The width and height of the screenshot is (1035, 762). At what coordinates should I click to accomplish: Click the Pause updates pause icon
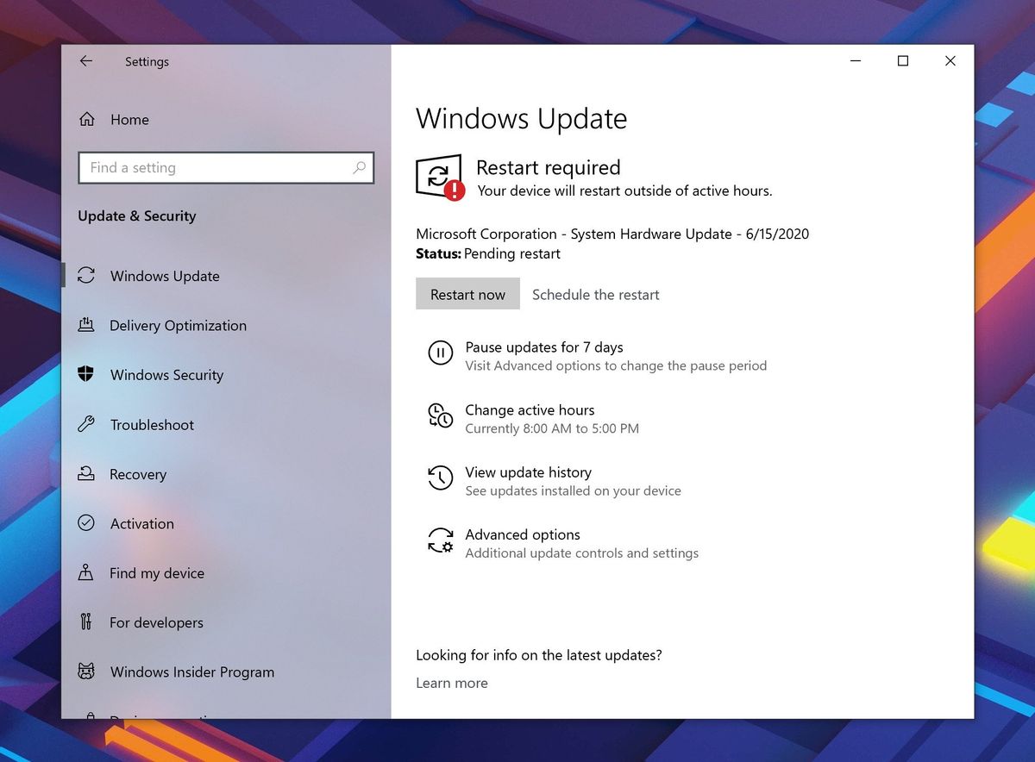coord(441,353)
